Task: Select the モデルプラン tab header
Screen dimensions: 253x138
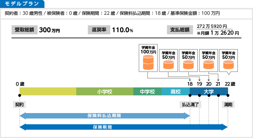Action: click(22, 4)
